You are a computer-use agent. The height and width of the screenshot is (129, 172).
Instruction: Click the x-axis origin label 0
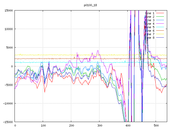tap(15, 126)
